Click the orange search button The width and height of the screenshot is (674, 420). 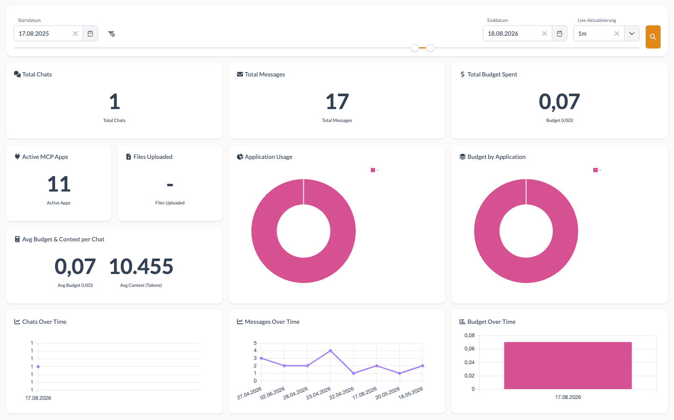[653, 37]
